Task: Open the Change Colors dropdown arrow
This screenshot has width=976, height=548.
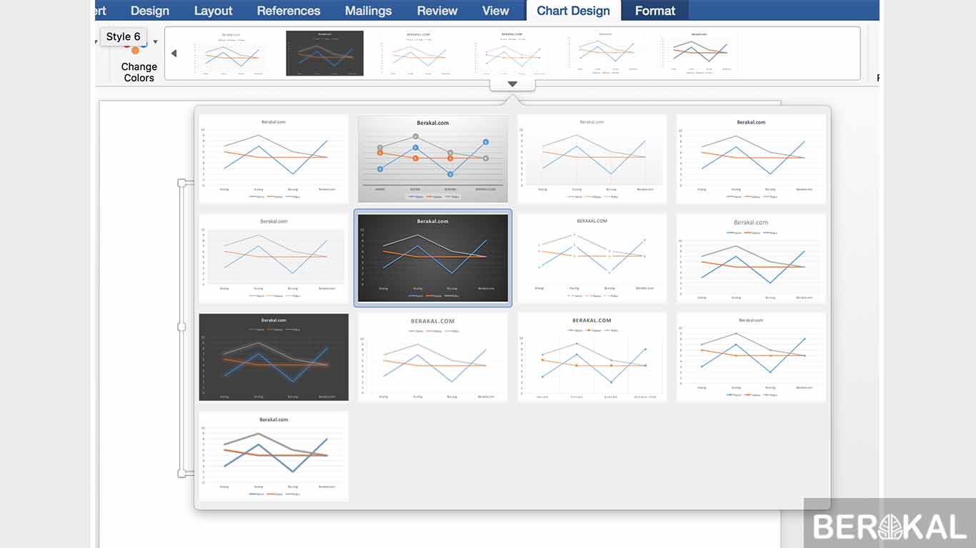Action: tap(155, 42)
